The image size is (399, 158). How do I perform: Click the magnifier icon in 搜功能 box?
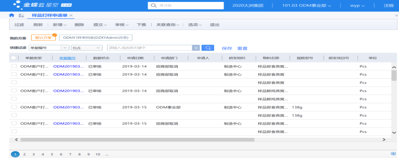click(x=153, y=6)
